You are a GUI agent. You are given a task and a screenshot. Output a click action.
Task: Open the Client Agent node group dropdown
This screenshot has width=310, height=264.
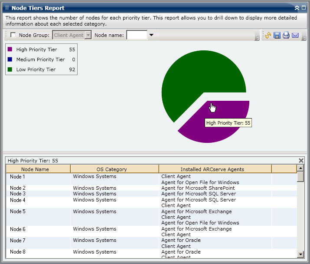(x=88, y=35)
